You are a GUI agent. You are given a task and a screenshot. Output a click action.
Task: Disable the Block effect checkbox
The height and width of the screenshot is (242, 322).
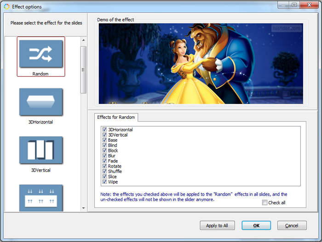coord(104,150)
